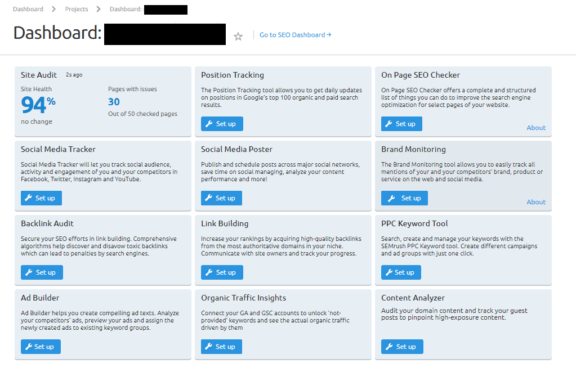The image size is (576, 390).
Task: View the 30 pages with issues
Action: [114, 102]
